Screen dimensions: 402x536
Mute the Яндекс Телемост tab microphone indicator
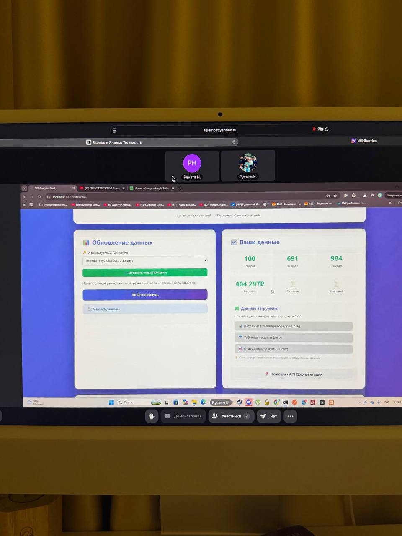(x=234, y=142)
